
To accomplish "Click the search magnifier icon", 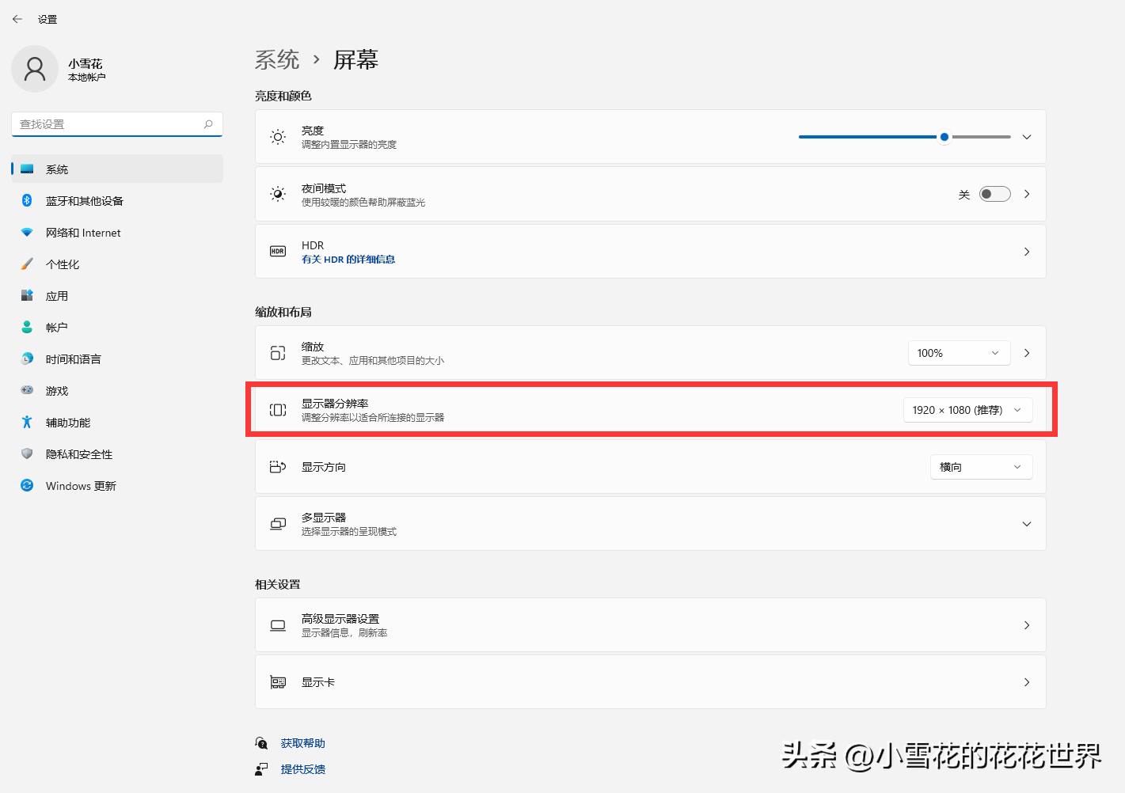I will [x=208, y=124].
